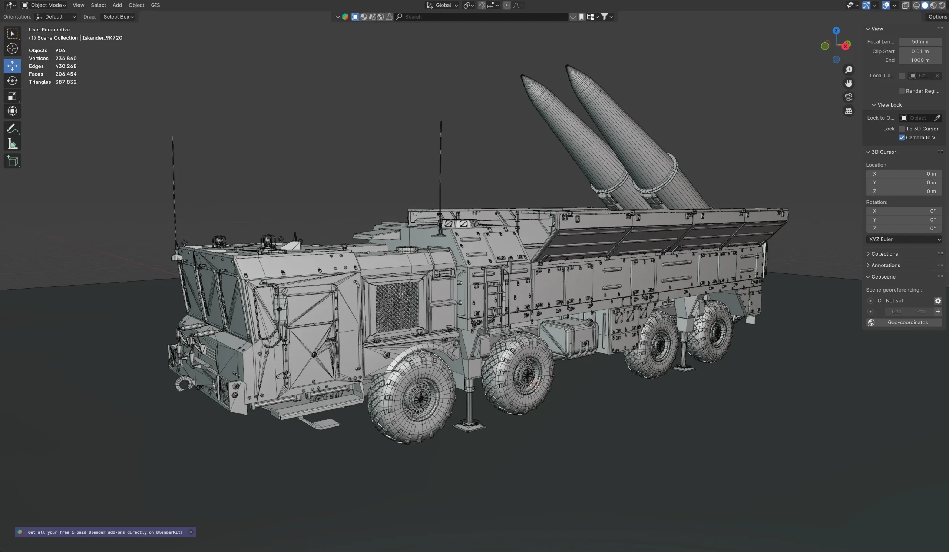Click the viewport Search field
Screen dimensions: 949x552
click(x=452, y=17)
